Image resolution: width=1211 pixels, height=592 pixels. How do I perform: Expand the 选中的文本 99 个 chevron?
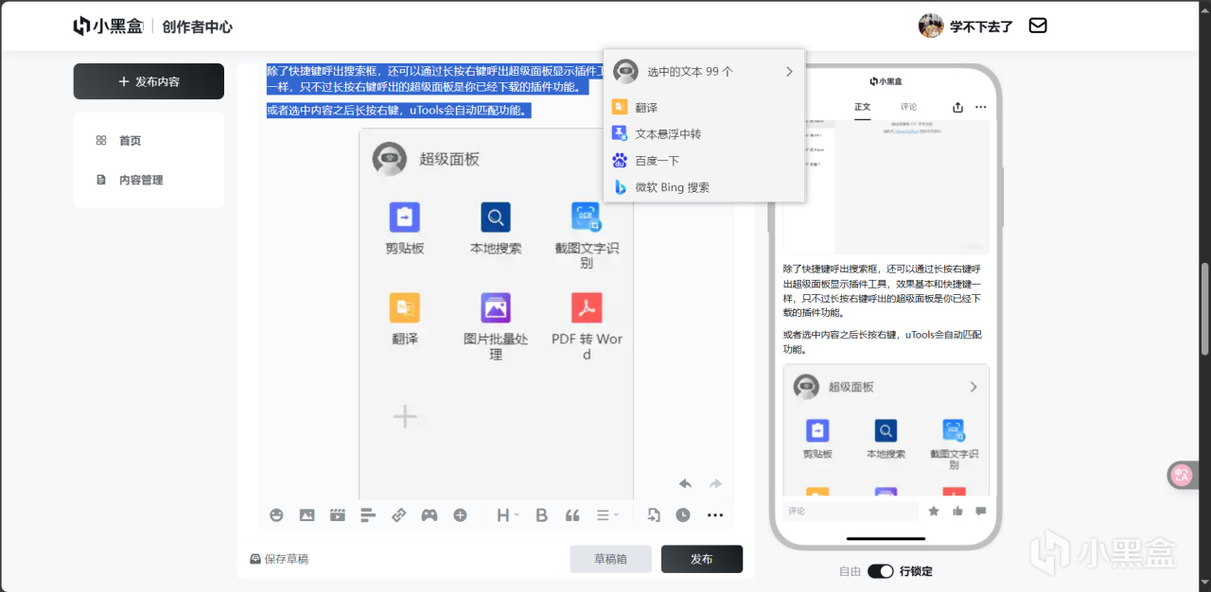[789, 71]
